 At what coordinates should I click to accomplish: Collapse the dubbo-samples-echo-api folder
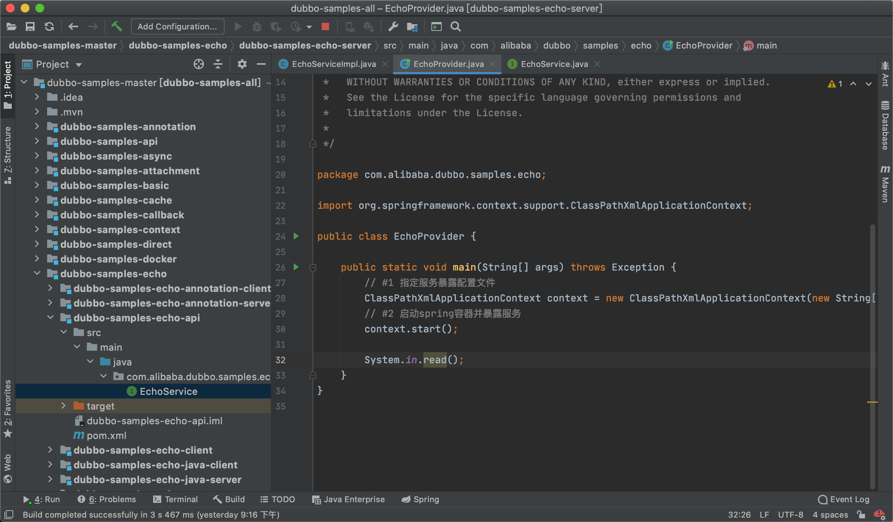pyautogui.click(x=50, y=318)
